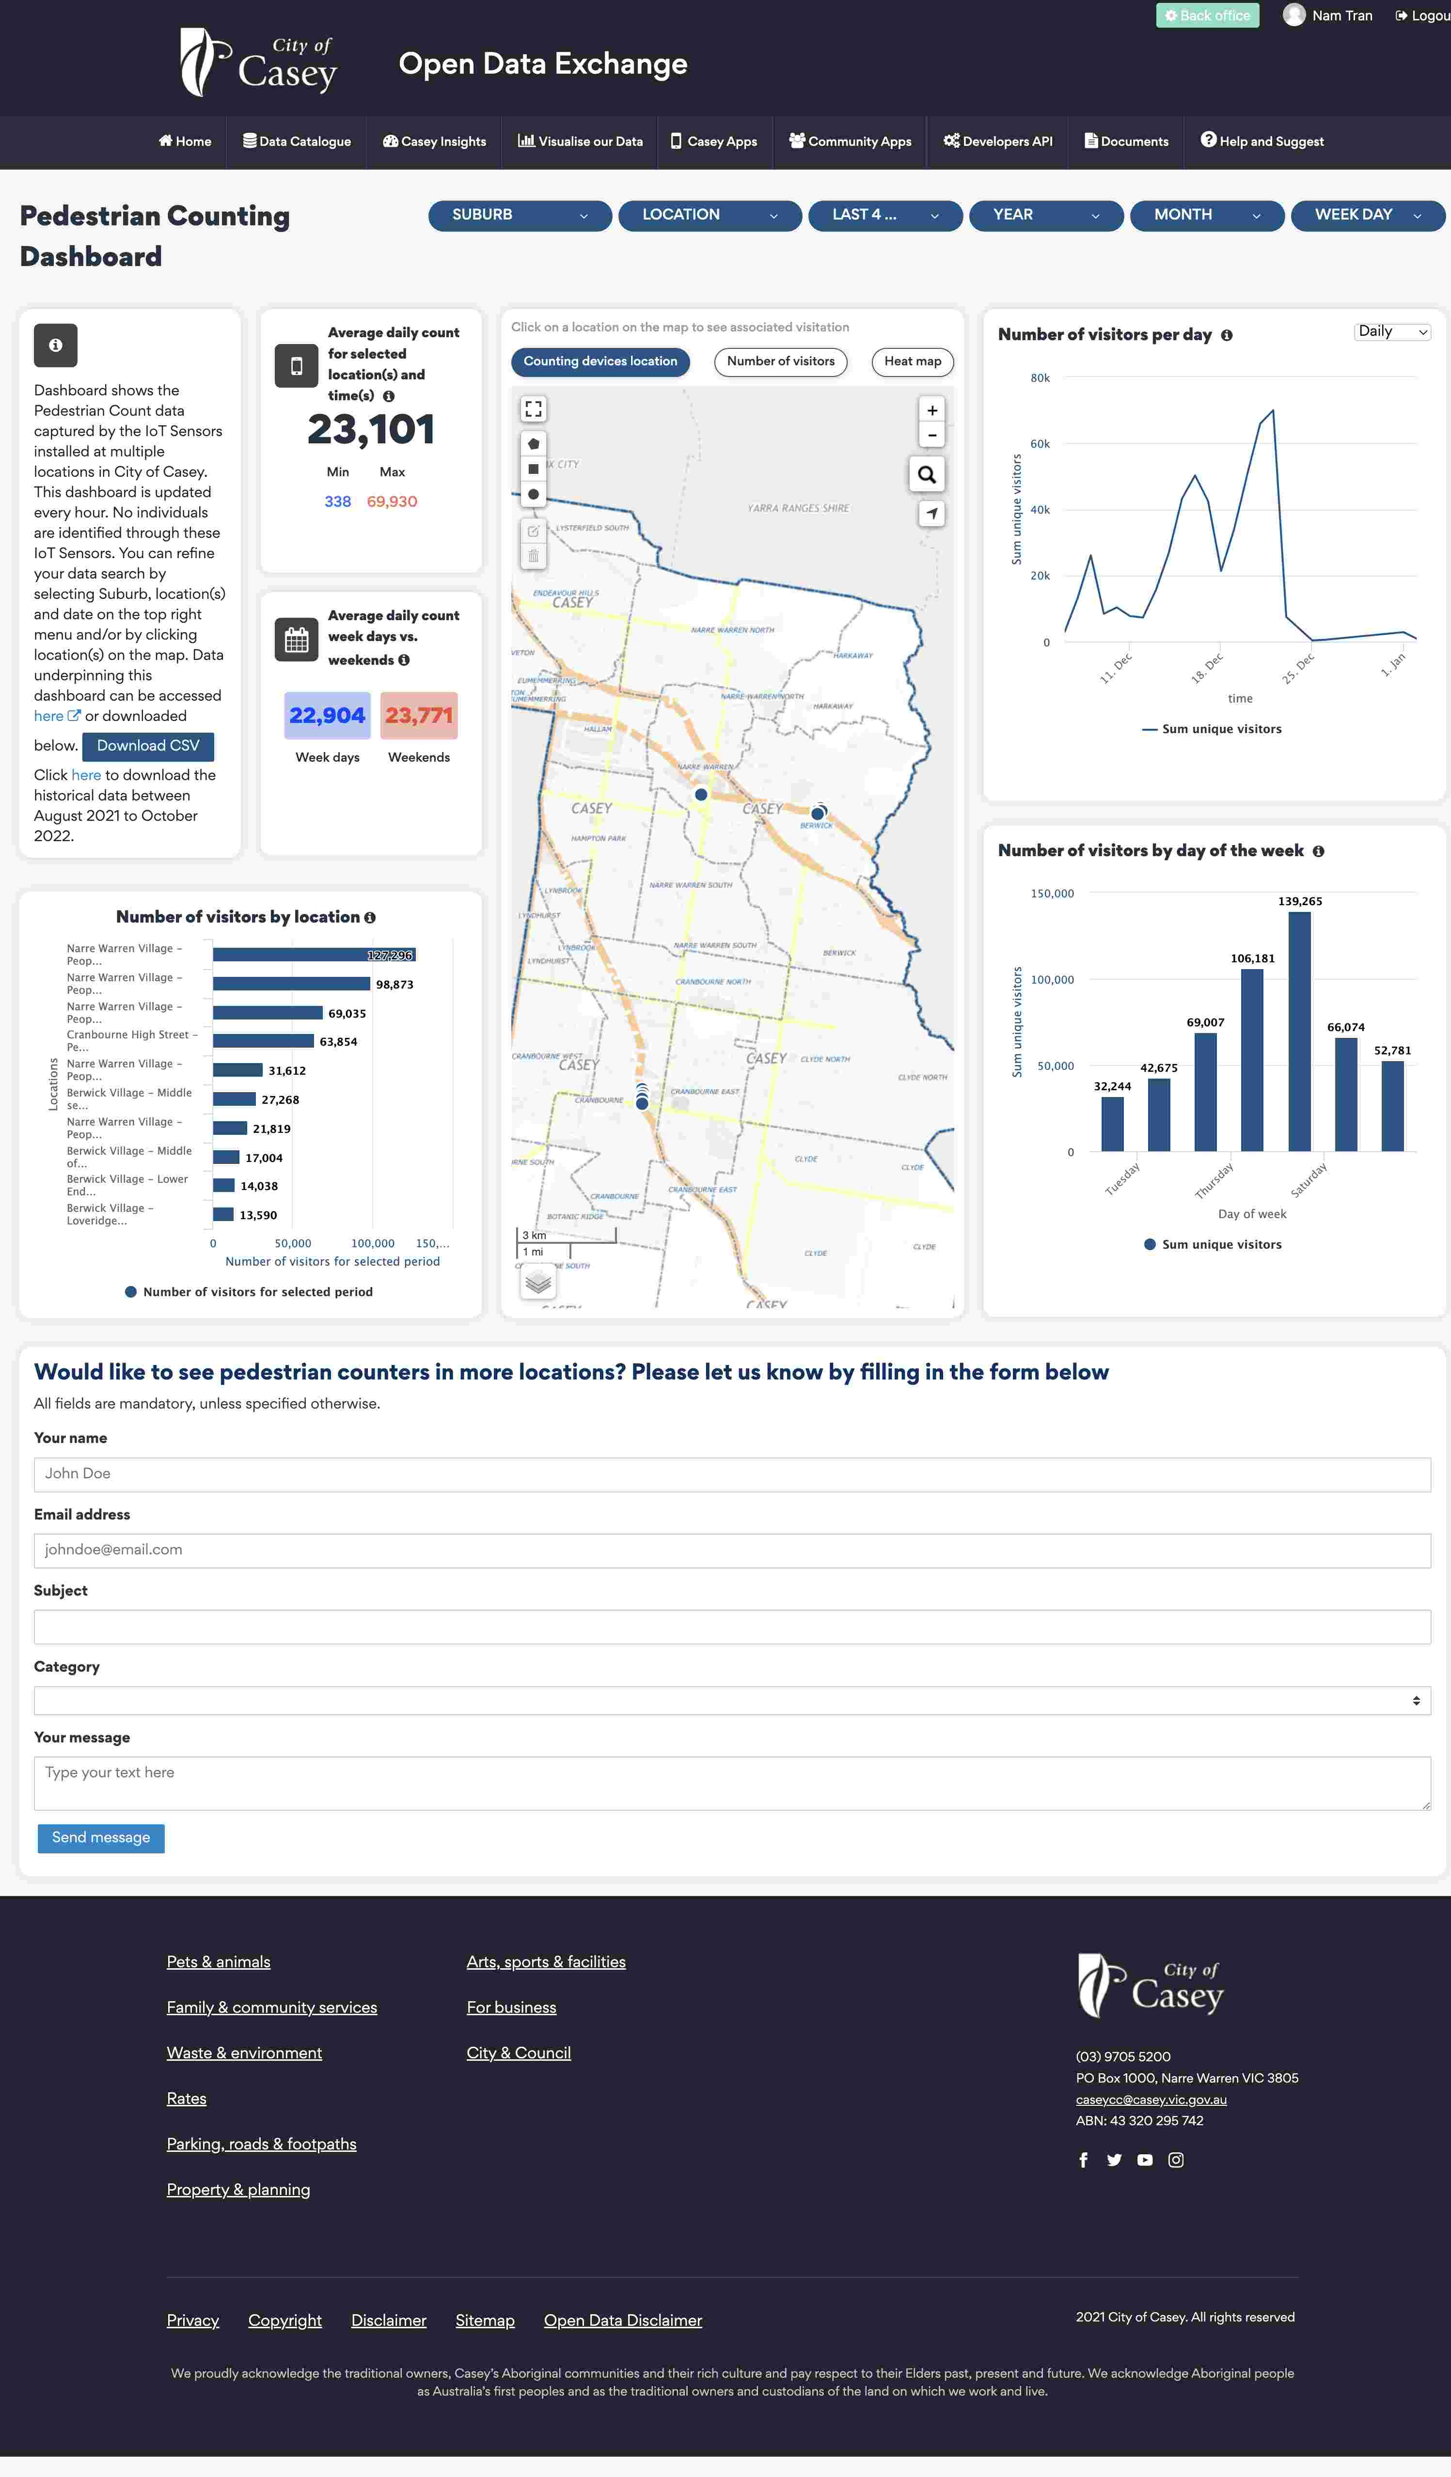Select Counting devices location map view
1451x2477 pixels.
(599, 362)
